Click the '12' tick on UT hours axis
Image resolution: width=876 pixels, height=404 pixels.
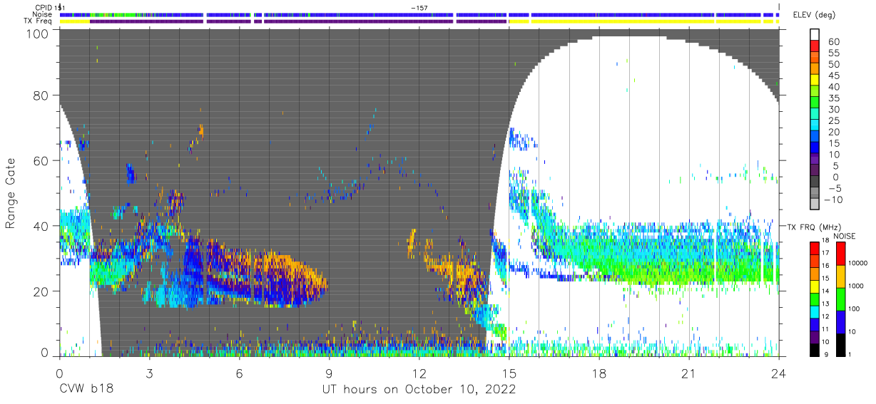[419, 373]
